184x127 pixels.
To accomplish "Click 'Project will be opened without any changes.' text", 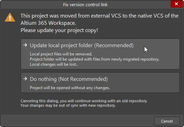I will coord(70,88).
